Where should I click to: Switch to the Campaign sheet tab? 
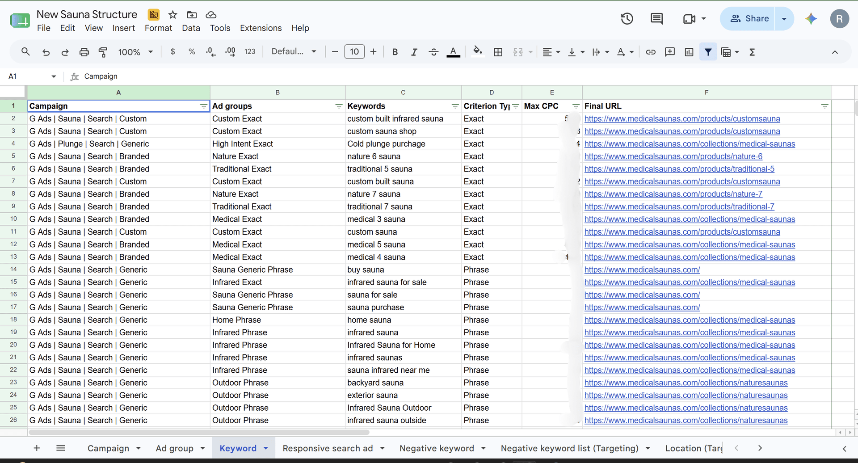pos(108,448)
